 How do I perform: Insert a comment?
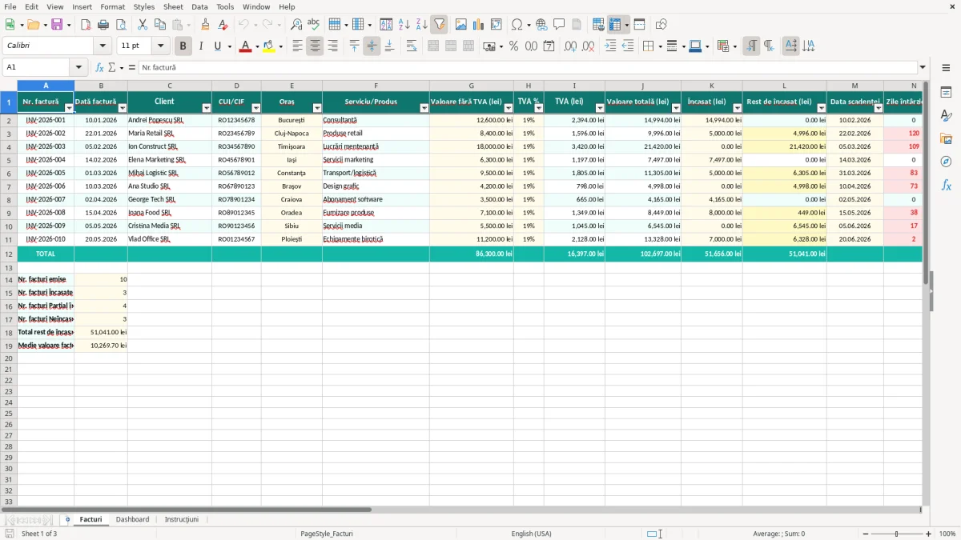pyautogui.click(x=559, y=25)
